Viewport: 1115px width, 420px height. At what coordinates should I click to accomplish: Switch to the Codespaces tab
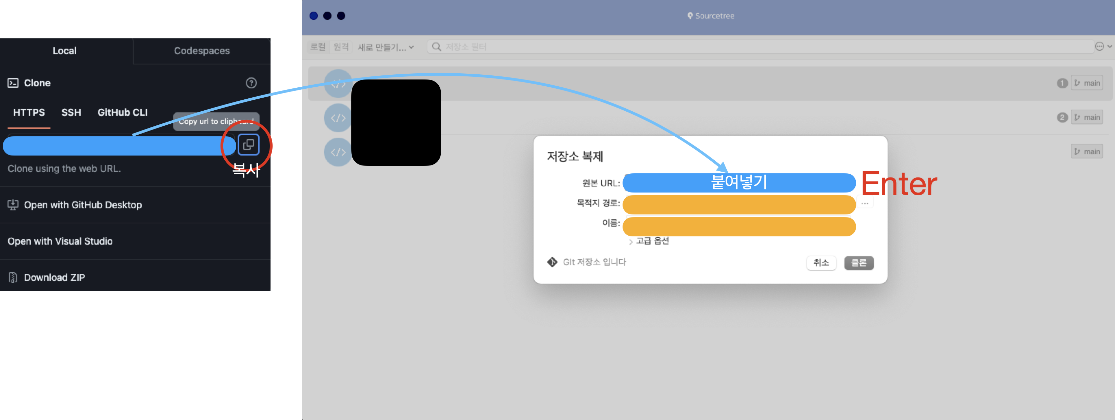(x=202, y=51)
